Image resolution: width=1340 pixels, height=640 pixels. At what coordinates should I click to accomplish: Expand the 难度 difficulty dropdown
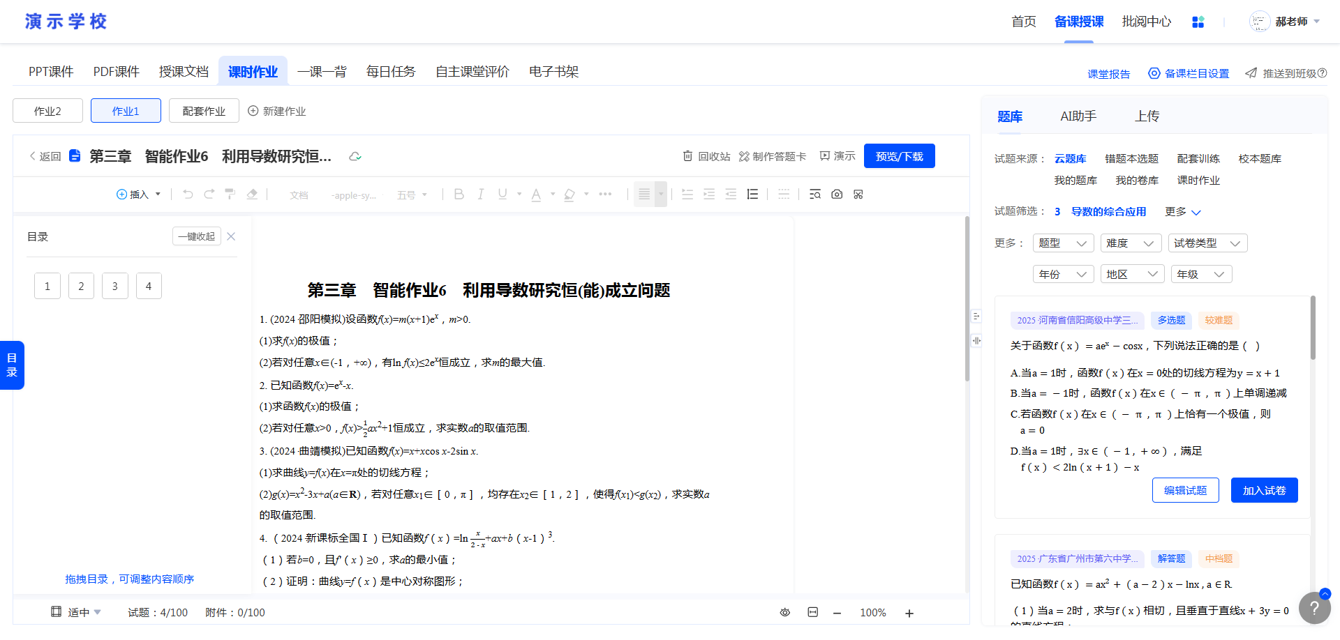click(x=1131, y=243)
